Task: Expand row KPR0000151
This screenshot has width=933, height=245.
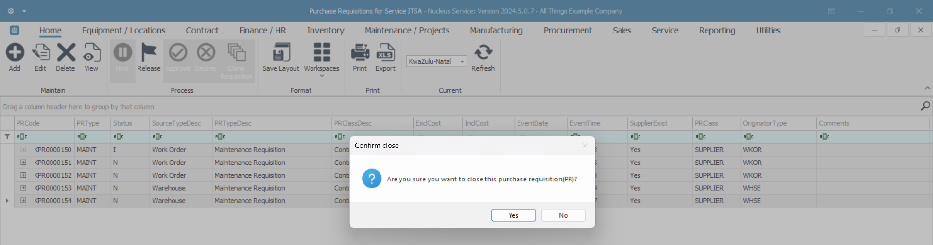Action: coord(23,163)
